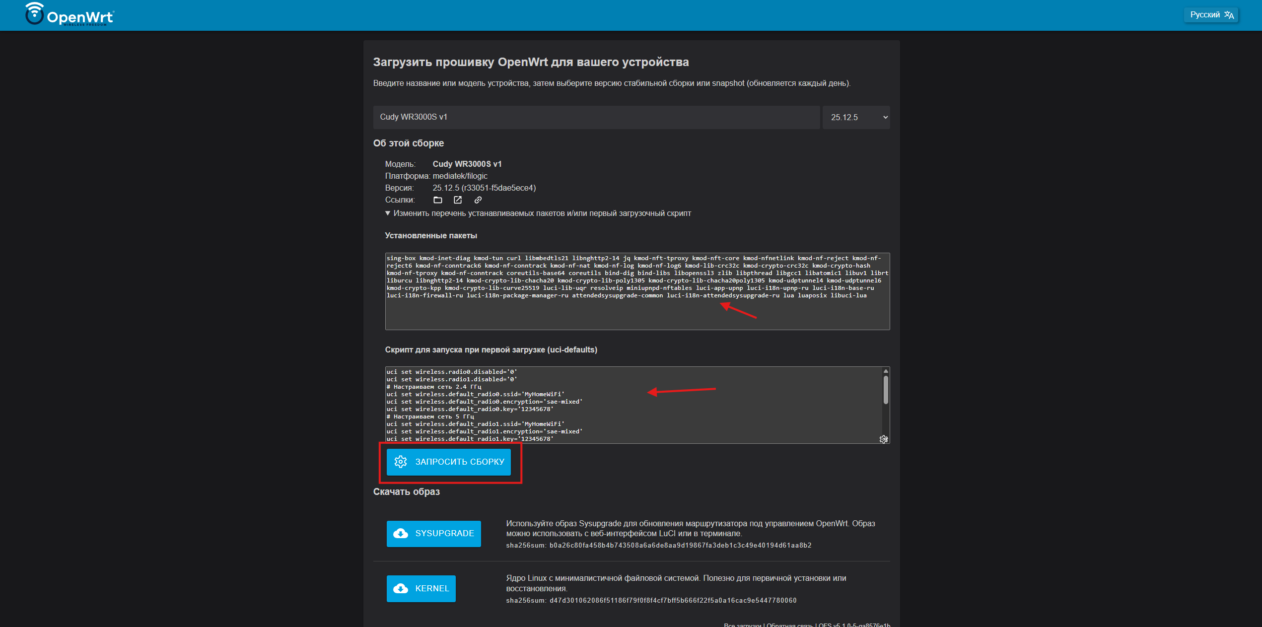
Task: Download the SYSUPGRADE image
Action: pos(434,534)
